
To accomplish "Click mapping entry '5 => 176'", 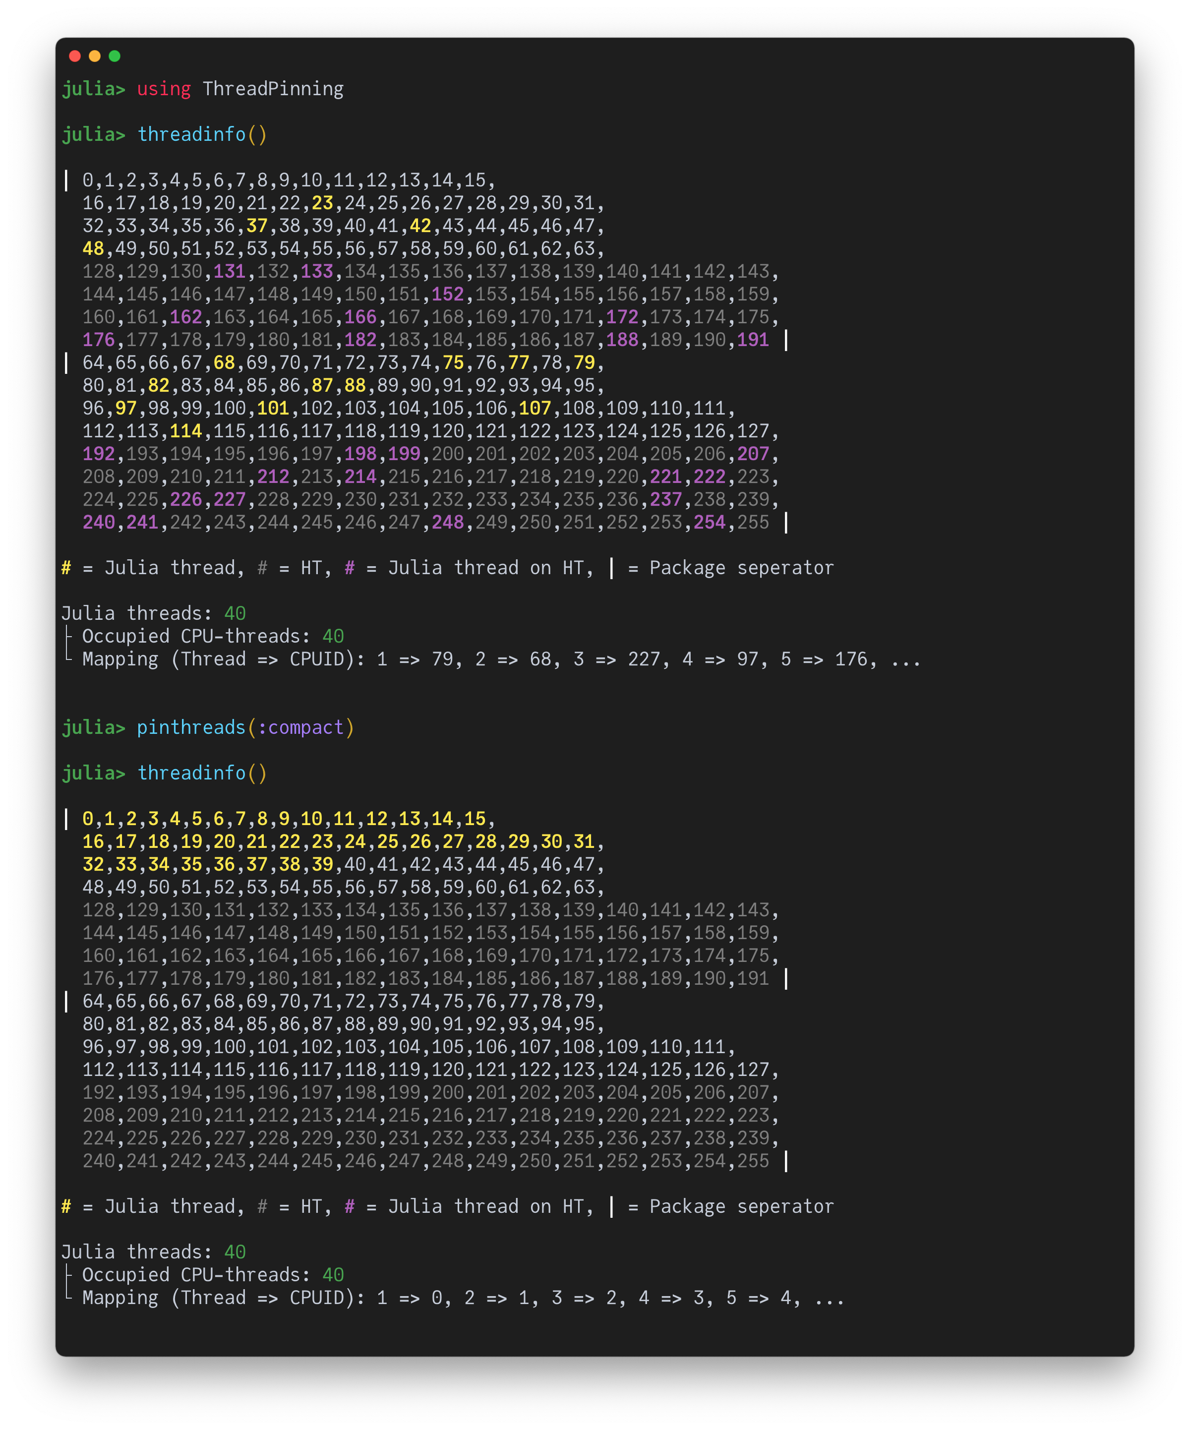I will pyautogui.click(x=824, y=659).
